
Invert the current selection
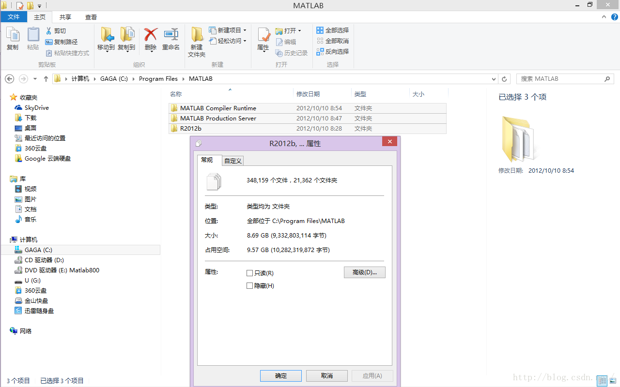click(333, 51)
